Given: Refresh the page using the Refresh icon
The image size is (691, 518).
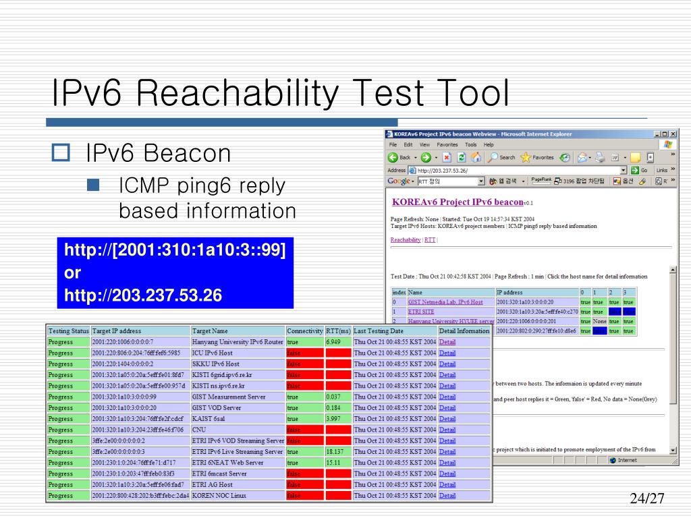Looking at the screenshot, I should (462, 157).
